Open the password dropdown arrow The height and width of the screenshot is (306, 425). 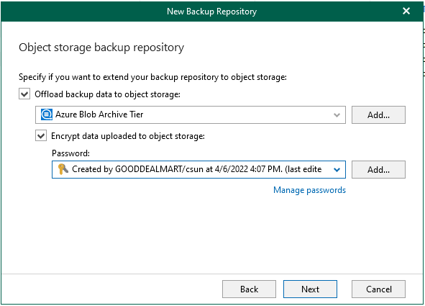(x=337, y=170)
